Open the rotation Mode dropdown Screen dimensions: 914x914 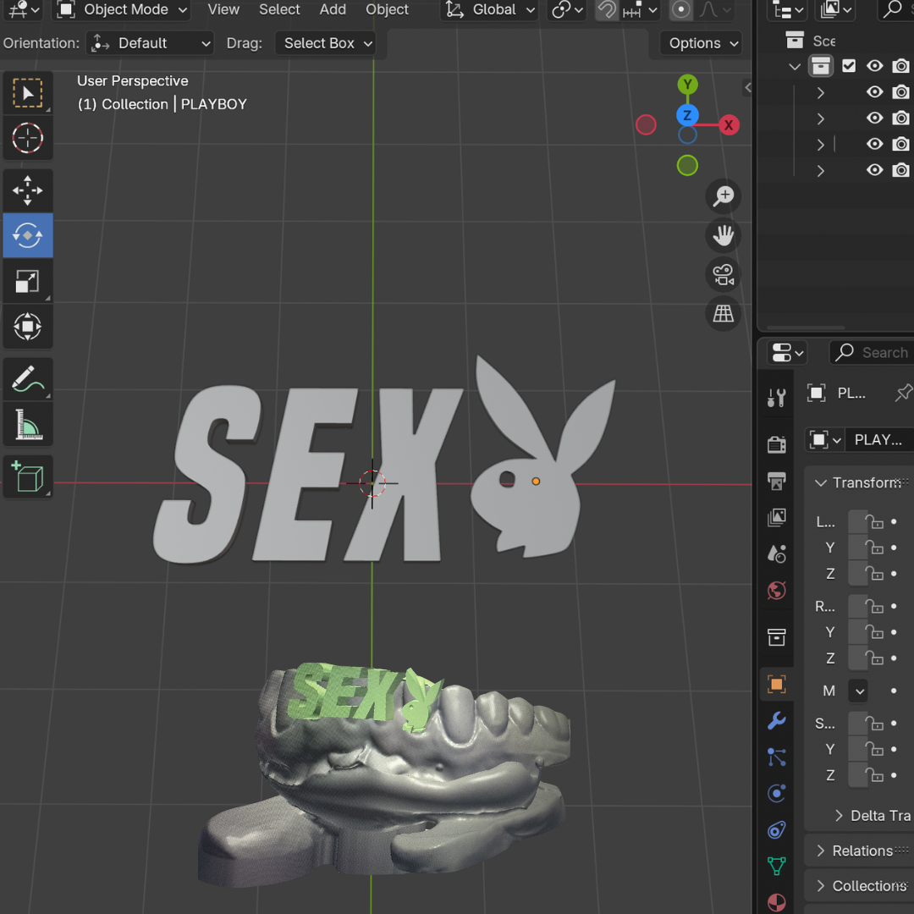tap(858, 691)
